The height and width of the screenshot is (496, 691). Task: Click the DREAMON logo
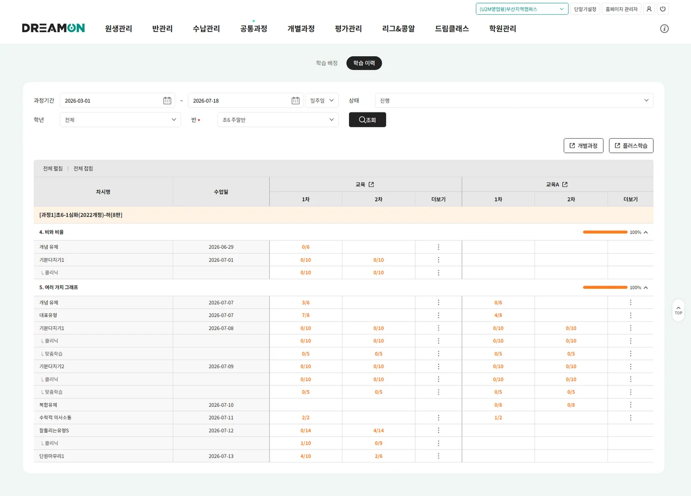click(53, 28)
